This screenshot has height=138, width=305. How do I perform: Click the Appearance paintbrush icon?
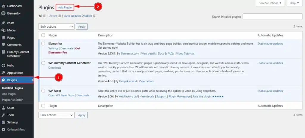click(x=3, y=73)
